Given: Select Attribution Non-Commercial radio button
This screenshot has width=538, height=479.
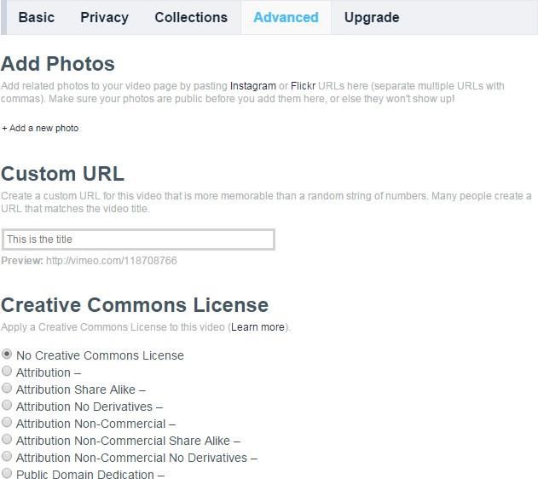Looking at the screenshot, I should coord(7,422).
